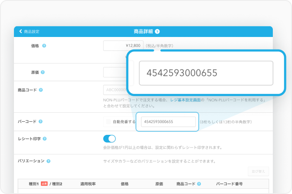Show help for レシート印字
This screenshot has height=194, width=292.
click(45, 139)
